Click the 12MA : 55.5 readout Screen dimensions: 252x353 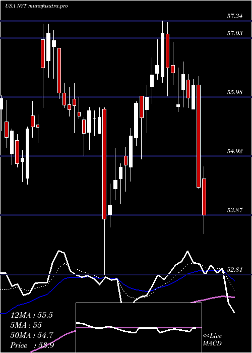[x=32, y=315]
